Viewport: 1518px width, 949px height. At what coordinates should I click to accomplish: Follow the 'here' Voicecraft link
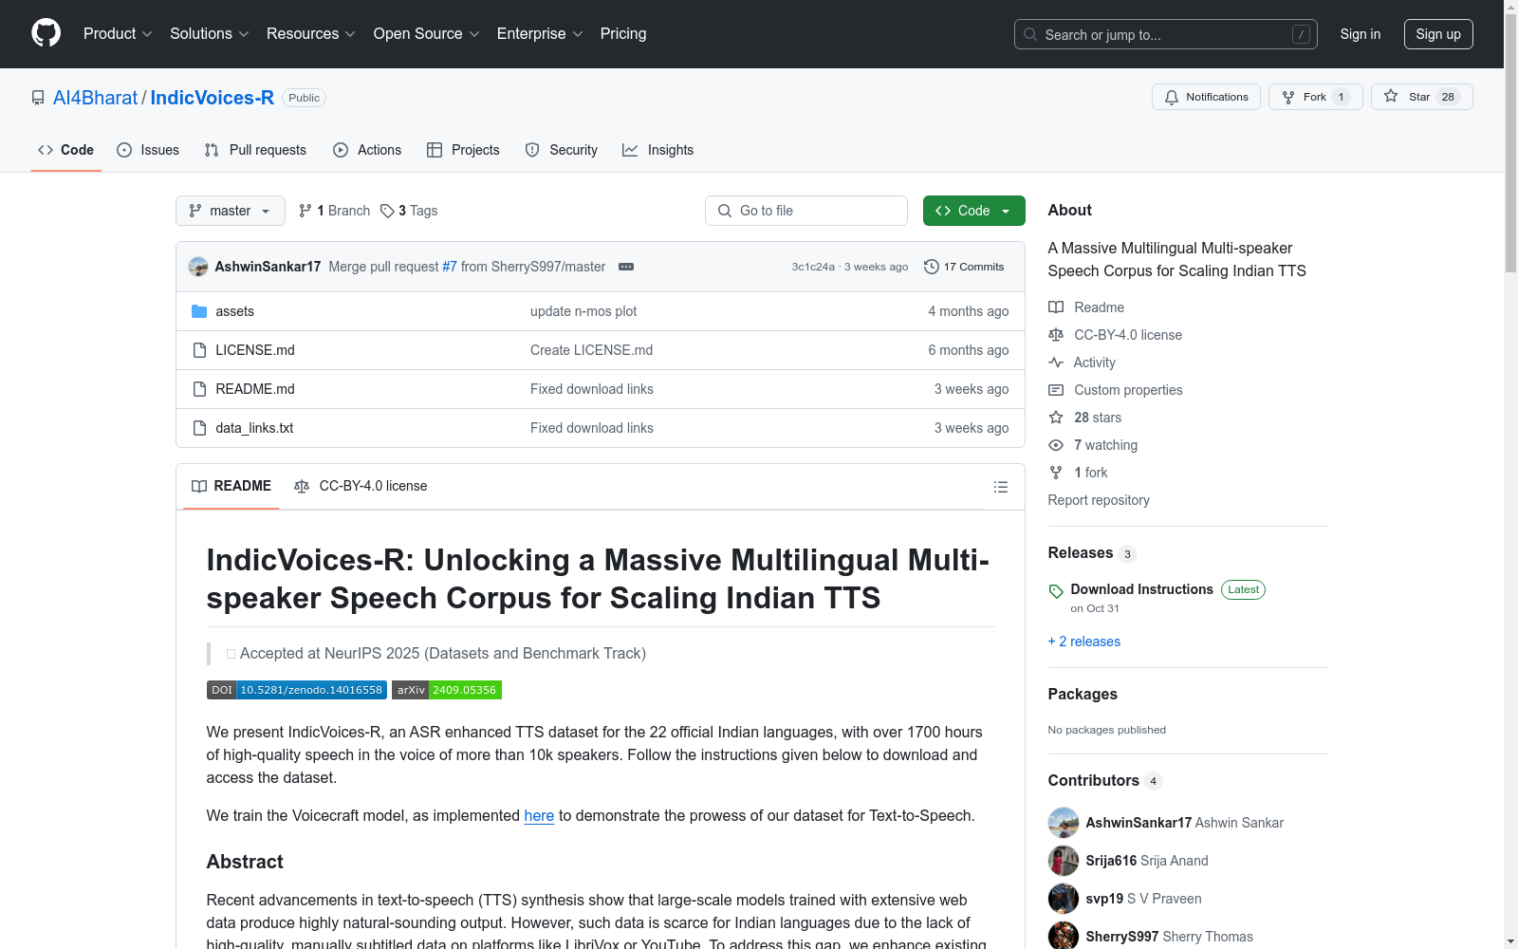539,815
